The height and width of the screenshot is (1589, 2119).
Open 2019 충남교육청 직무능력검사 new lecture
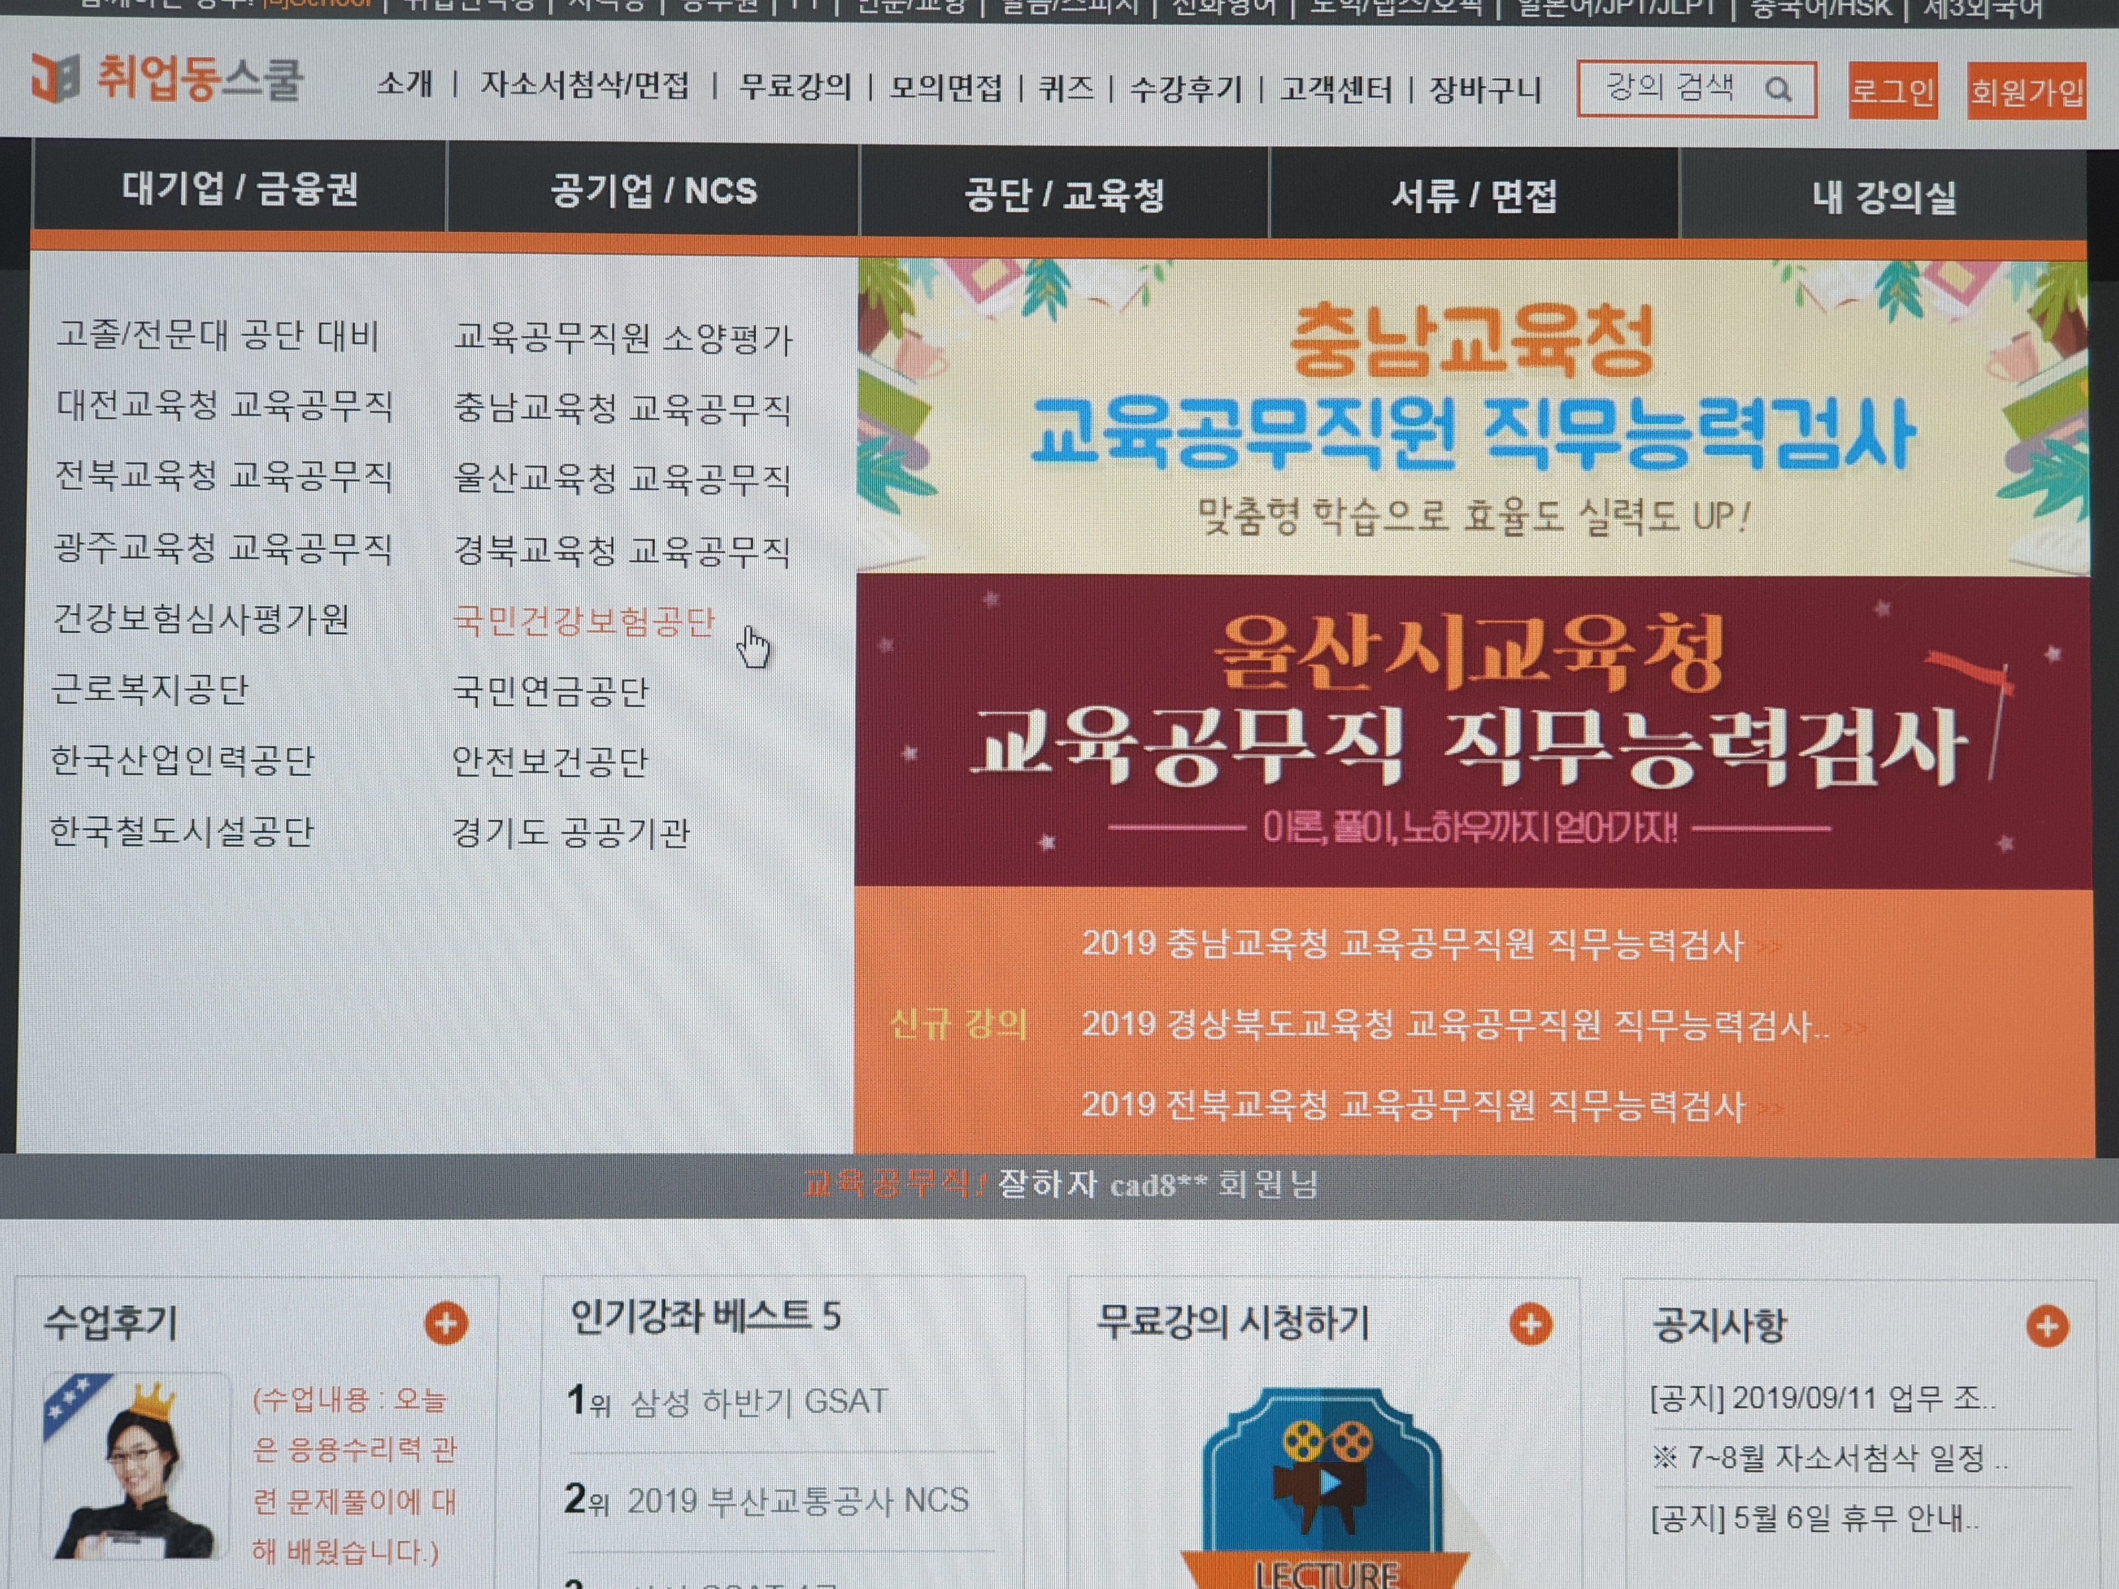click(x=1413, y=945)
